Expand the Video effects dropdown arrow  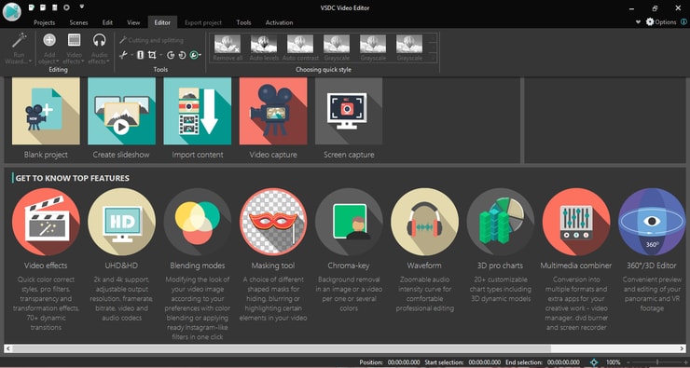point(83,61)
